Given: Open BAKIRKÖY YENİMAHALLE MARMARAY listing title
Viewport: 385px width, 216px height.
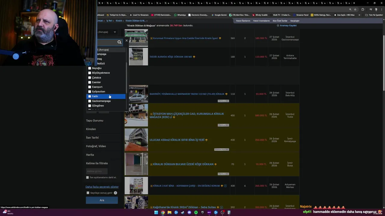Looking at the screenshot, I should click(187, 94).
